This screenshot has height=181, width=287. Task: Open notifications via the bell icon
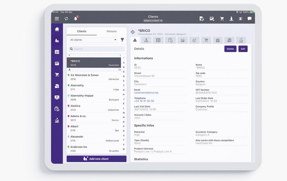click(x=76, y=19)
